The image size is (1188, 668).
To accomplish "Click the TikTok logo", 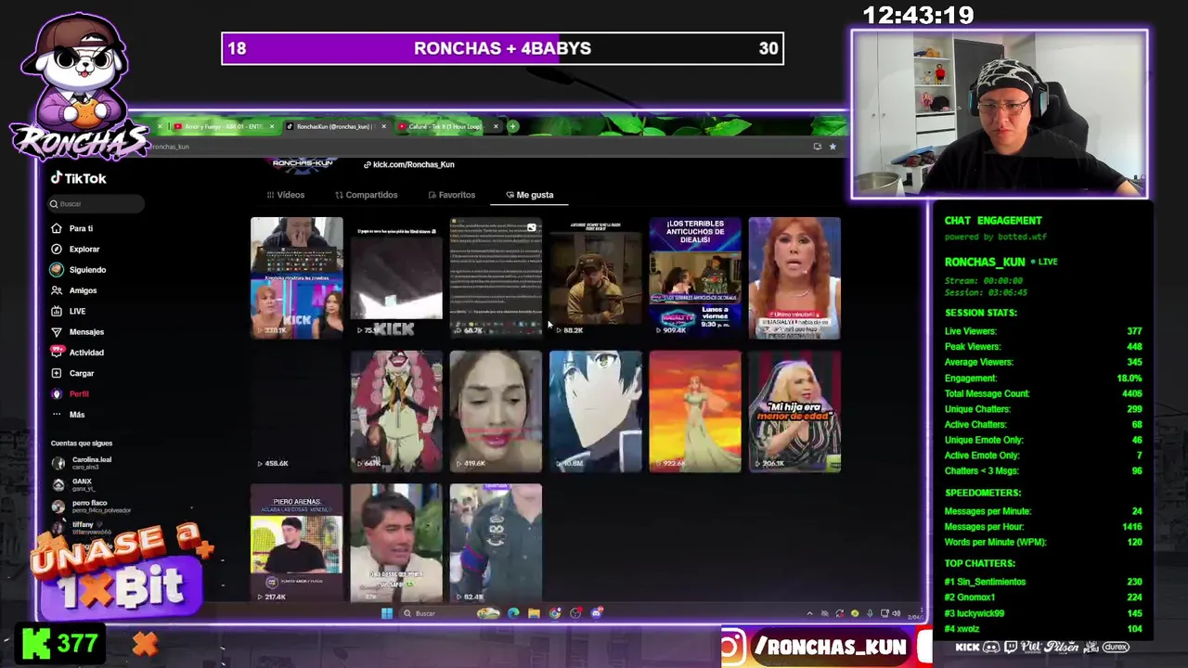I will (x=79, y=178).
